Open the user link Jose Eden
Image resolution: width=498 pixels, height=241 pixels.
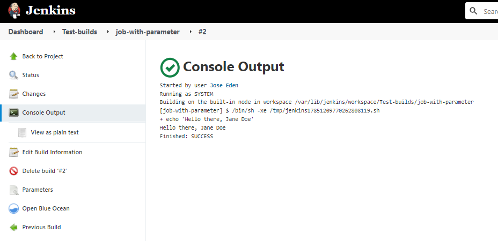pyautogui.click(x=224, y=85)
